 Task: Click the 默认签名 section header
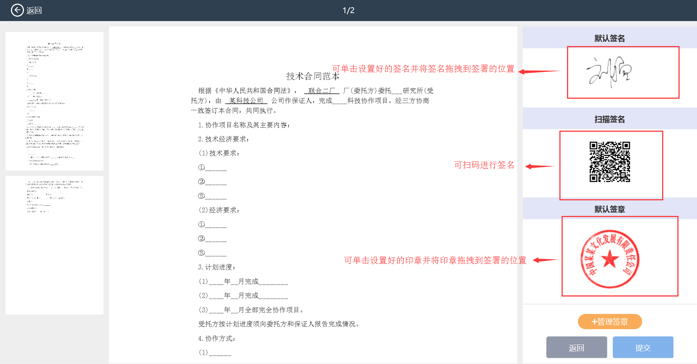click(610, 38)
